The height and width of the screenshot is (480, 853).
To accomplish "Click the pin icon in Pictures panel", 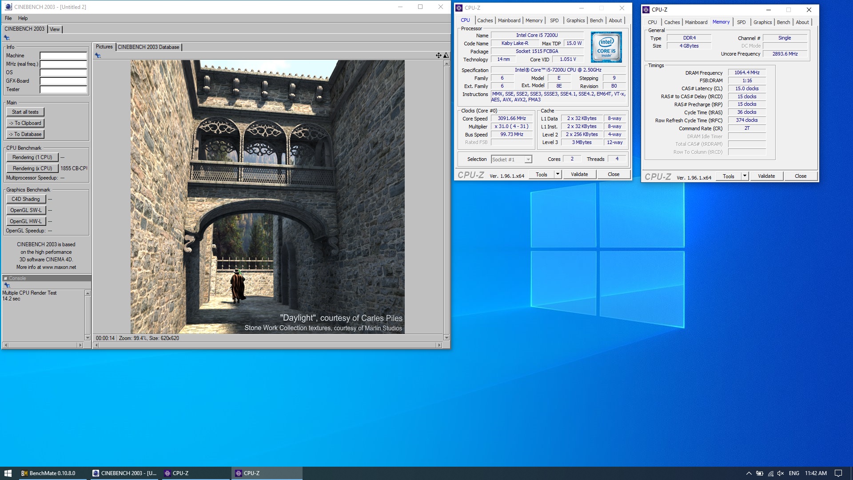I will (x=98, y=56).
